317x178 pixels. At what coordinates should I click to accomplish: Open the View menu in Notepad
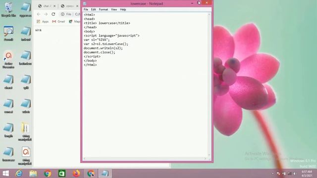114,9
